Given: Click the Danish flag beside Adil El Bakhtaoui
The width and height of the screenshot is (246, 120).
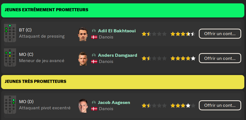Looking at the screenshot, I should click(x=94, y=37).
